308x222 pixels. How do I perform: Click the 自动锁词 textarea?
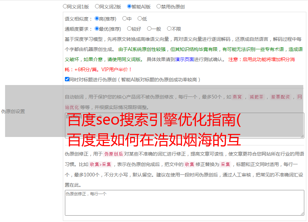click(x=185, y=126)
